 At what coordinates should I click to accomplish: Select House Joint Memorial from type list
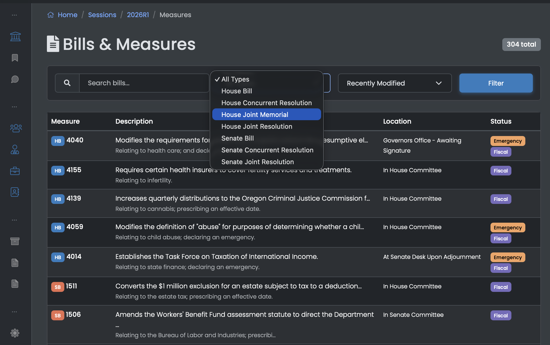click(255, 114)
